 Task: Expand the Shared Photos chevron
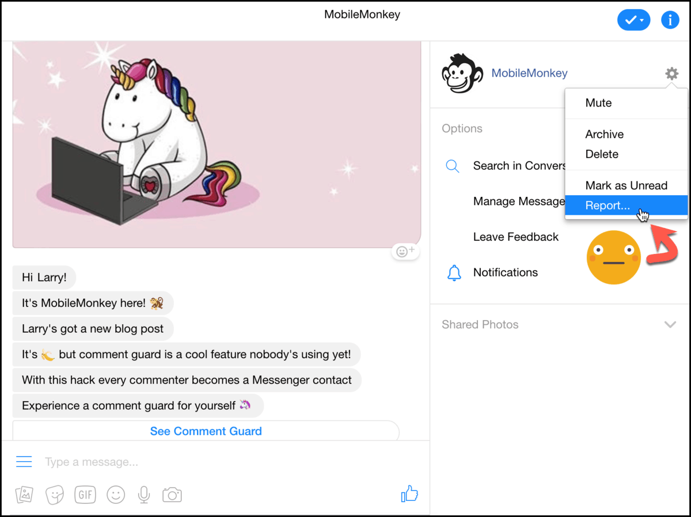(x=670, y=325)
